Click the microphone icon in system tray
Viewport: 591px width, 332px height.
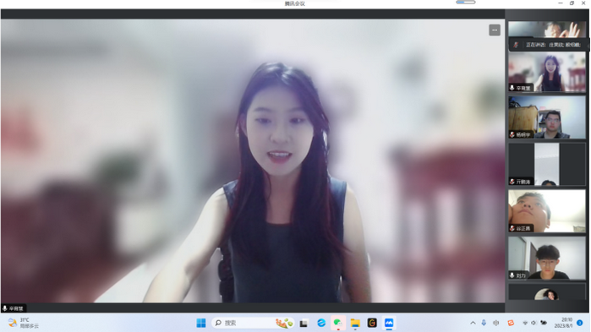pos(484,323)
